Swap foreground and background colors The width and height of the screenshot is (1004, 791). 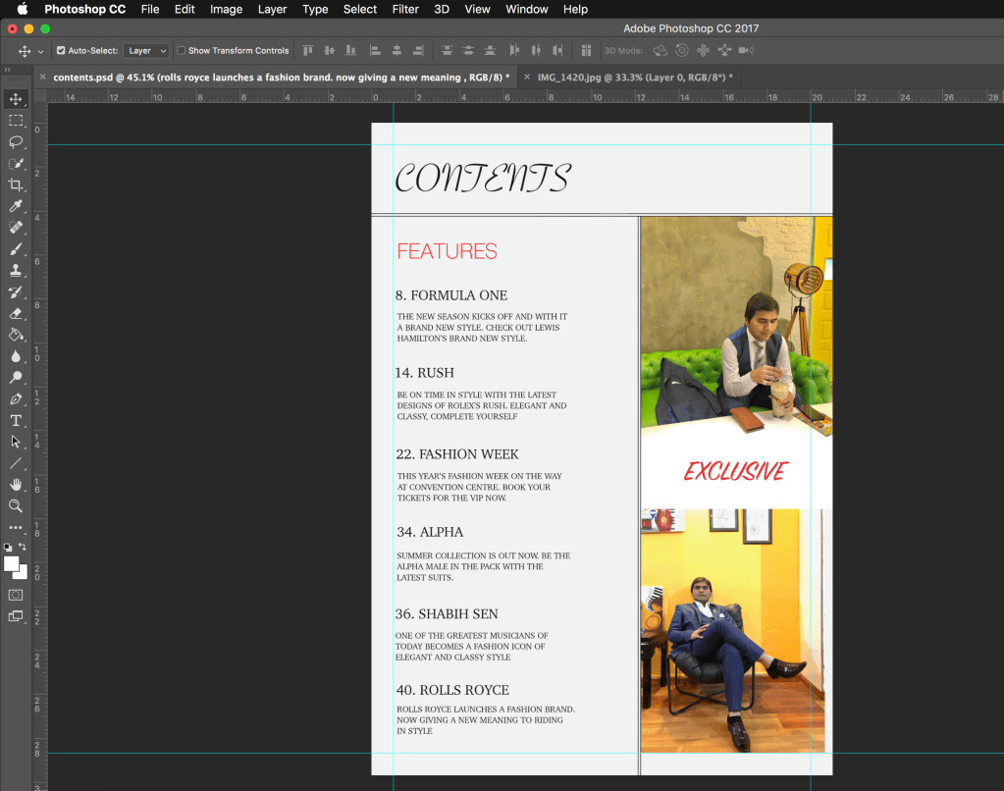click(x=23, y=547)
